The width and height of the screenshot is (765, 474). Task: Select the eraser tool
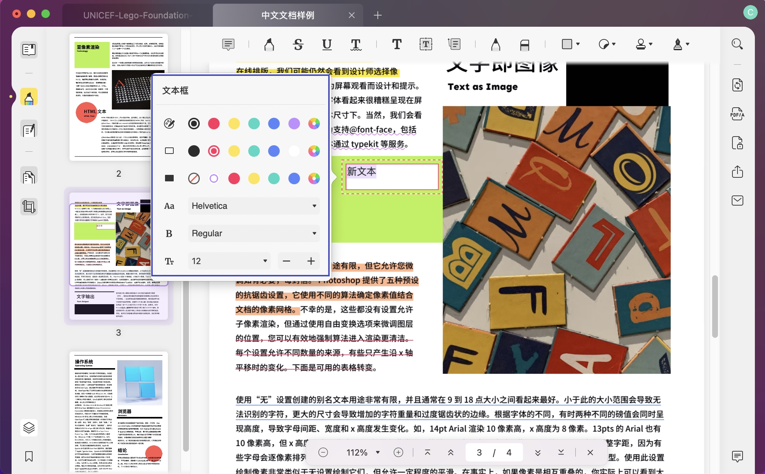tap(524, 44)
